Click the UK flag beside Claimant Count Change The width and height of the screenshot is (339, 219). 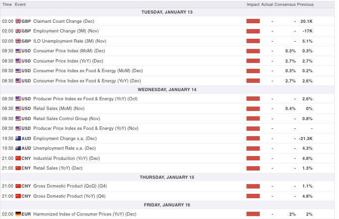coord(18,21)
